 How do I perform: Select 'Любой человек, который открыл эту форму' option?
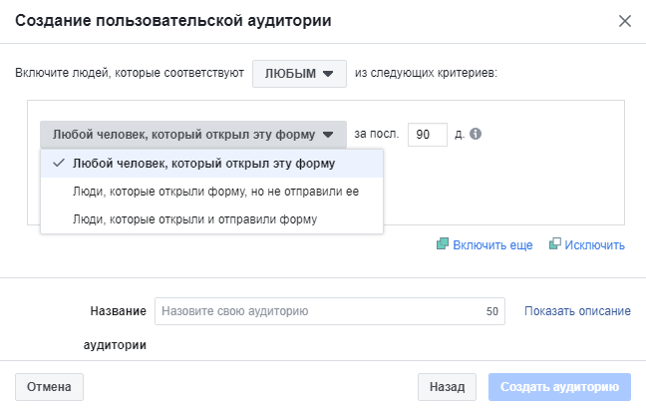(211, 164)
